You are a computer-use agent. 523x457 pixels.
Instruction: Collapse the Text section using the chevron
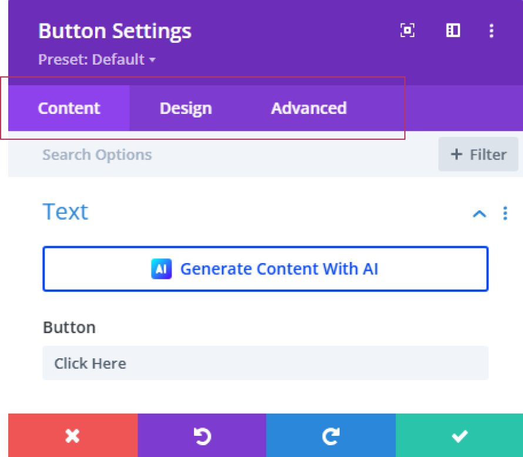(x=480, y=213)
